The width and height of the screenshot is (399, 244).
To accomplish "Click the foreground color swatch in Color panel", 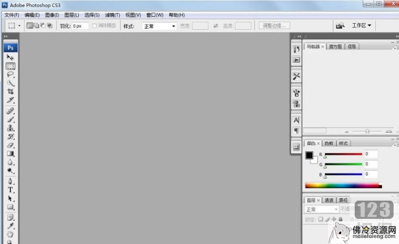I will point(309,155).
